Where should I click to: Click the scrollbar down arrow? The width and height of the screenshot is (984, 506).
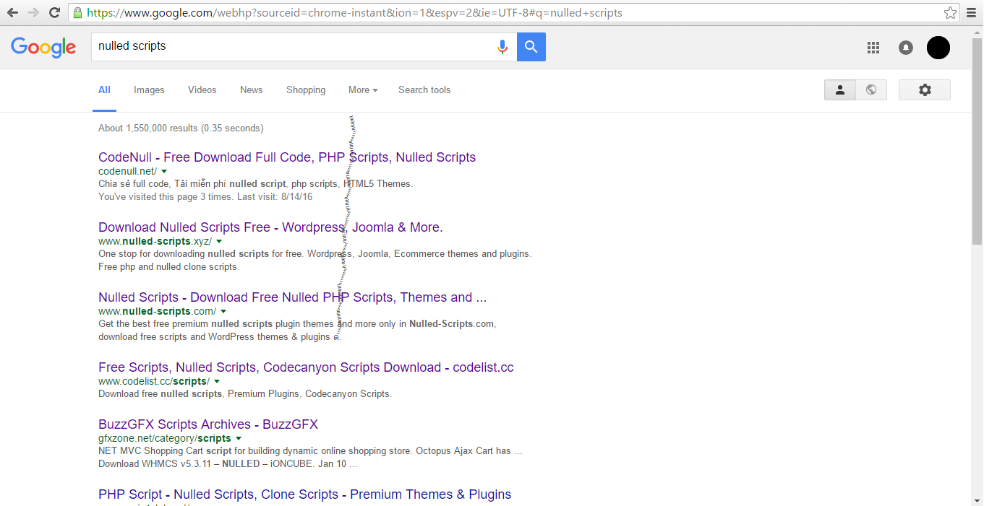pos(977,500)
